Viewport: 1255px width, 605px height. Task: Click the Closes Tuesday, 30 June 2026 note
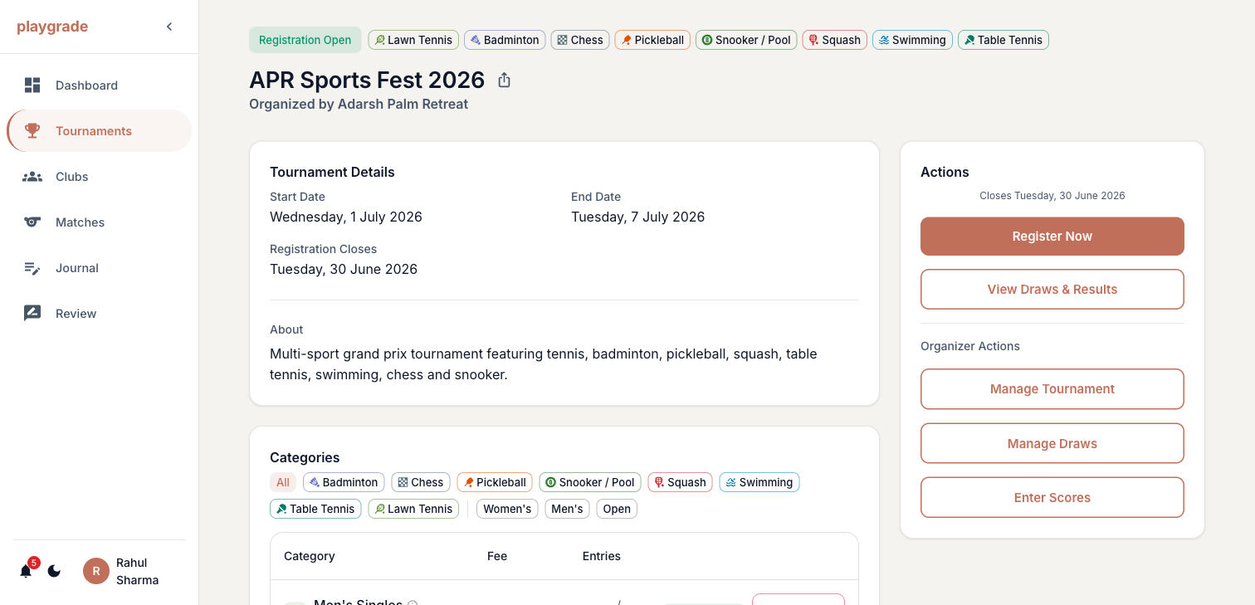click(1052, 196)
